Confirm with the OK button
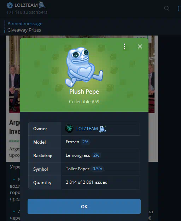Screen dimensions: 181x221 tap(84, 206)
